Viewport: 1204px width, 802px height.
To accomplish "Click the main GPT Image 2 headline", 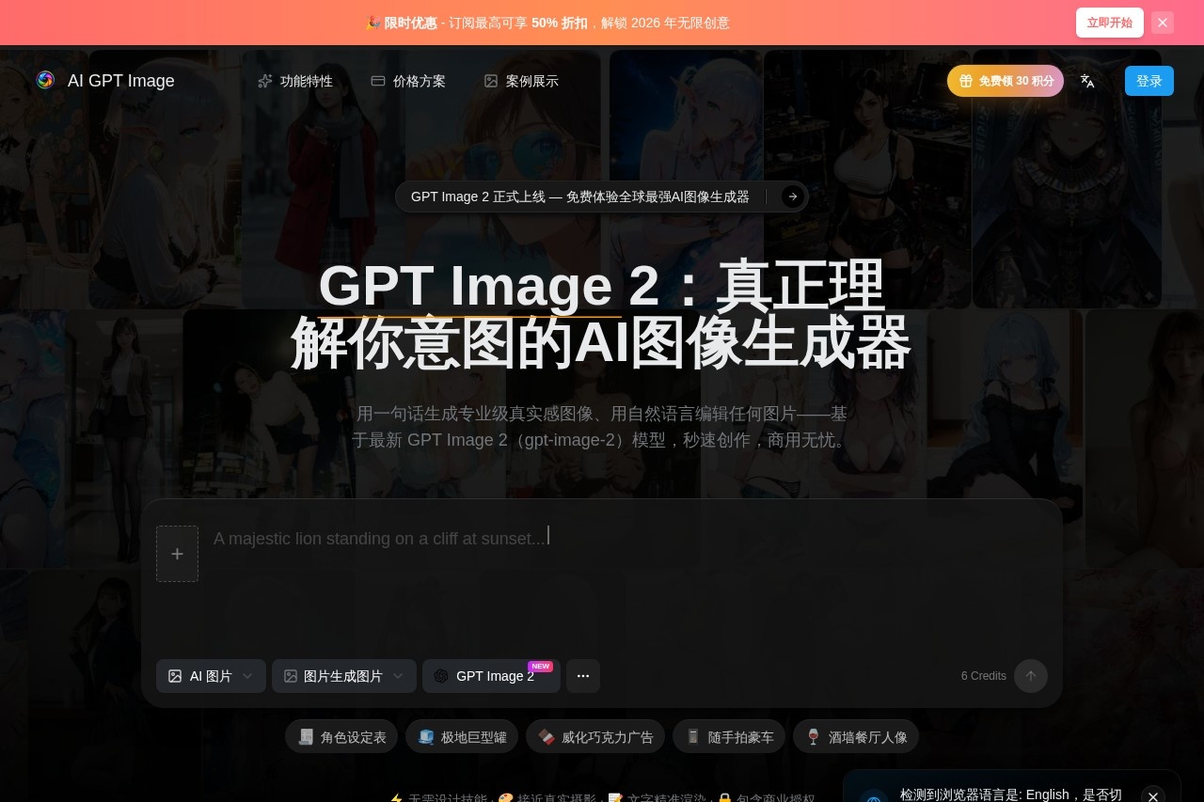I will [x=601, y=314].
